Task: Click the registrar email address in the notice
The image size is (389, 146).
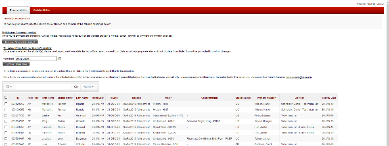Action: pyautogui.click(x=299, y=77)
